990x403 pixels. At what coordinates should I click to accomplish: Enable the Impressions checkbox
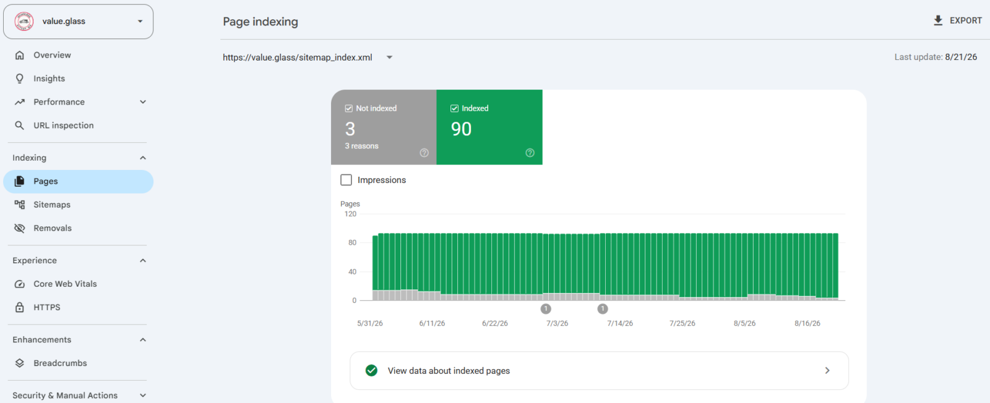click(x=346, y=180)
